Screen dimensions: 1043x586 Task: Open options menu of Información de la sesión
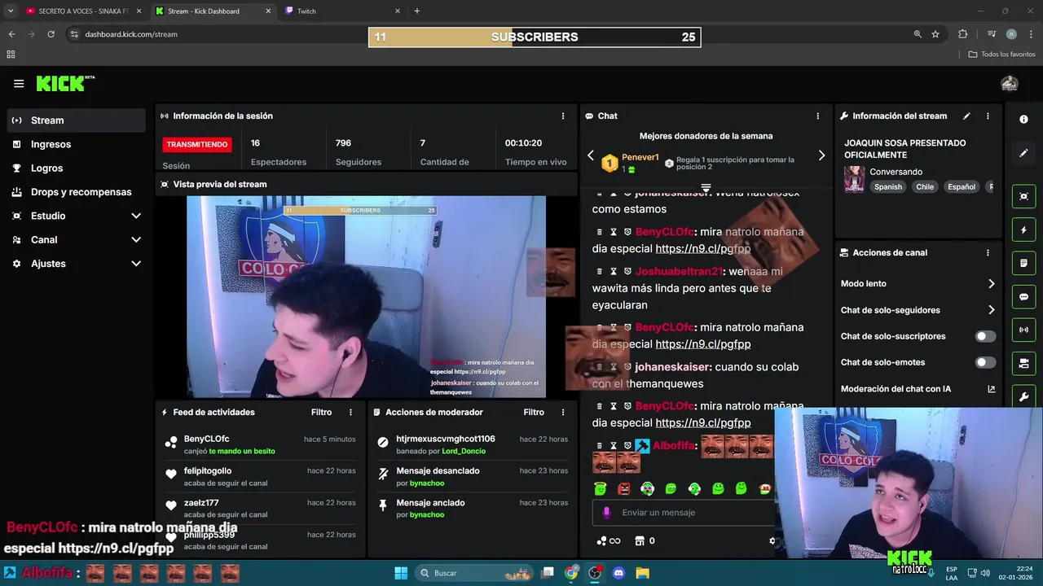click(x=562, y=116)
